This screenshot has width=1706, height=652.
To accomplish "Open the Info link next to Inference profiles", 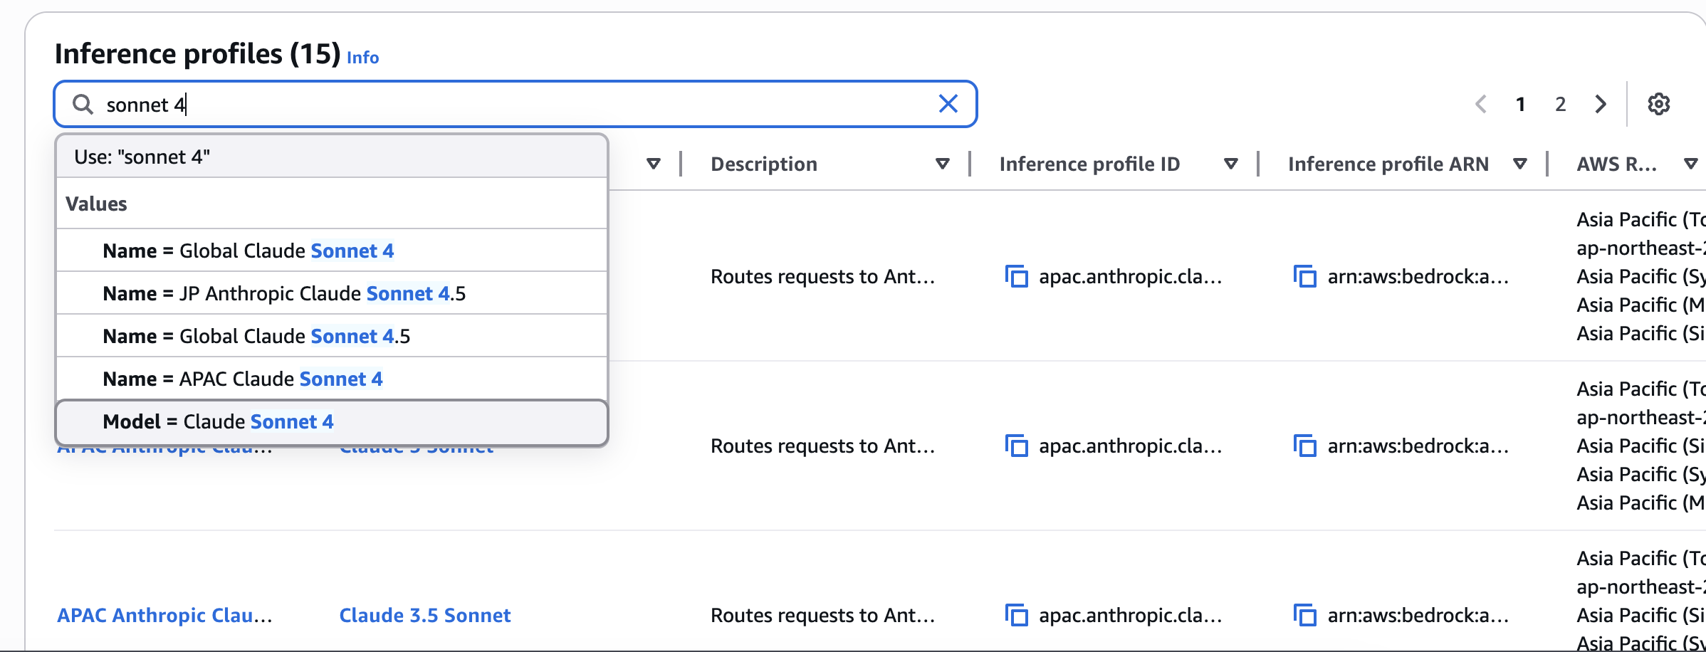I will pos(362,58).
